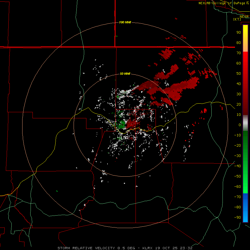
Task: Select the positive 10 scale label
Action: 239,115
